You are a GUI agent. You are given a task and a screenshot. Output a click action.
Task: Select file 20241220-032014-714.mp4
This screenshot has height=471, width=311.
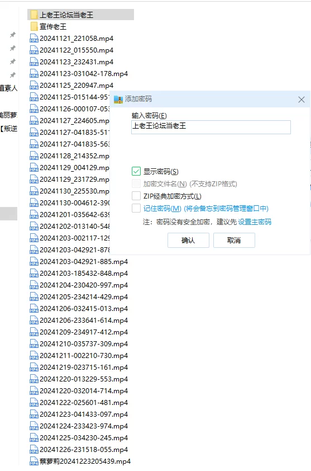tap(79, 391)
